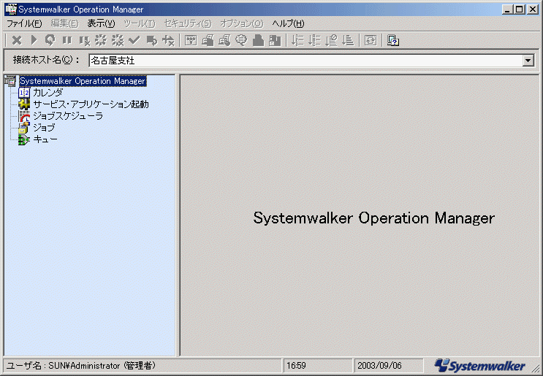Open the ファイル(F) menu
The height and width of the screenshot is (376, 543).
point(24,23)
